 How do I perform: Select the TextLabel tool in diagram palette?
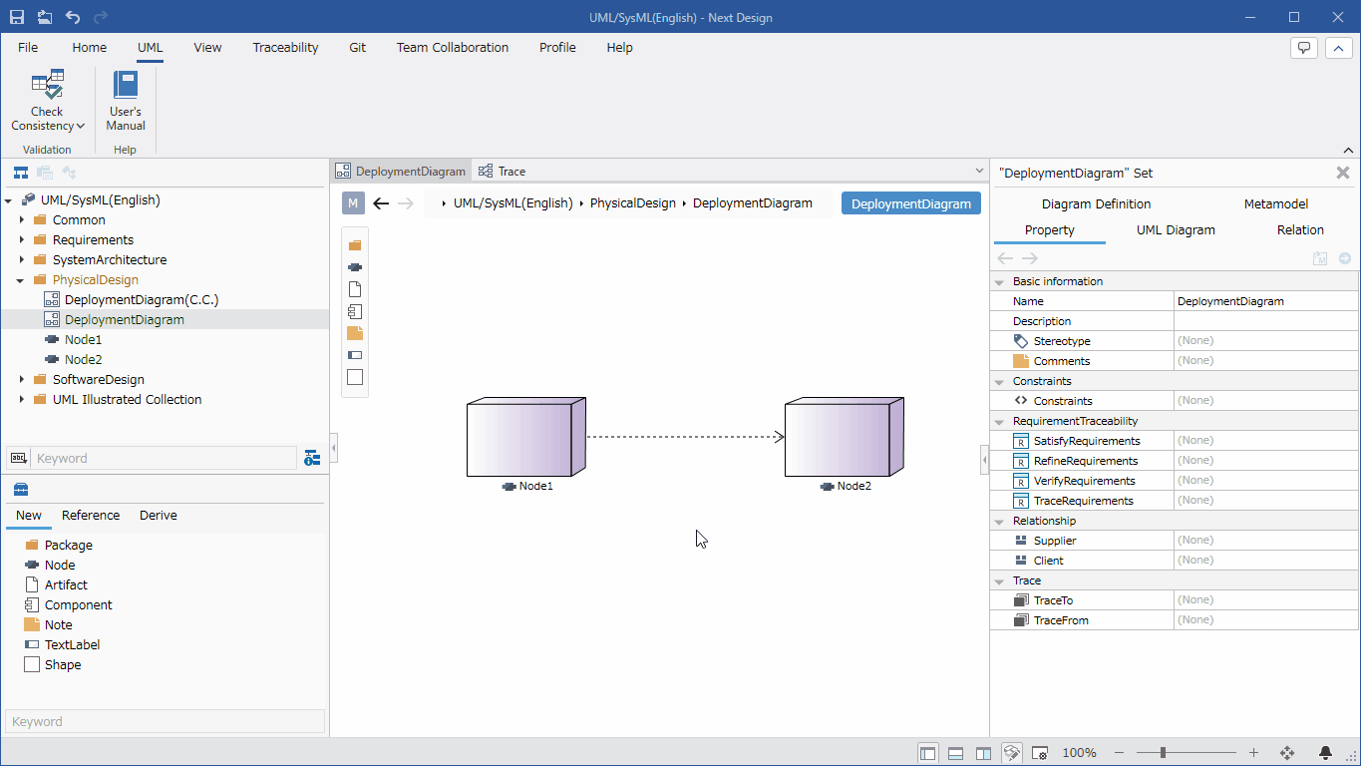click(355, 355)
